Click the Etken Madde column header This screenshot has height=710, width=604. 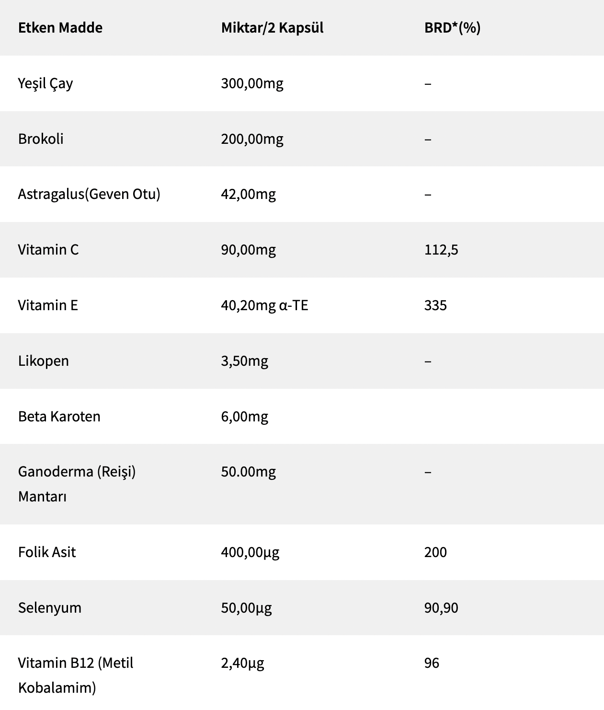(x=60, y=28)
